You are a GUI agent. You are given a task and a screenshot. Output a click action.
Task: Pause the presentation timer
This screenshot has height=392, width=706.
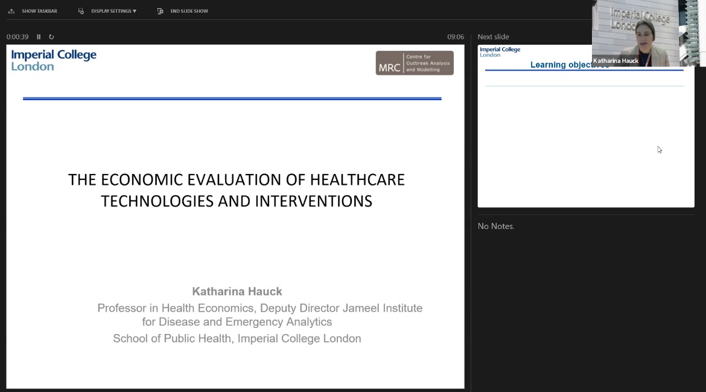point(39,37)
